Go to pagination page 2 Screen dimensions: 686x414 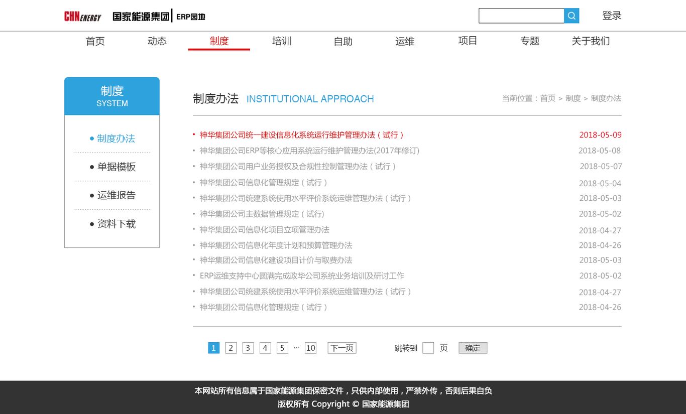pyautogui.click(x=231, y=348)
